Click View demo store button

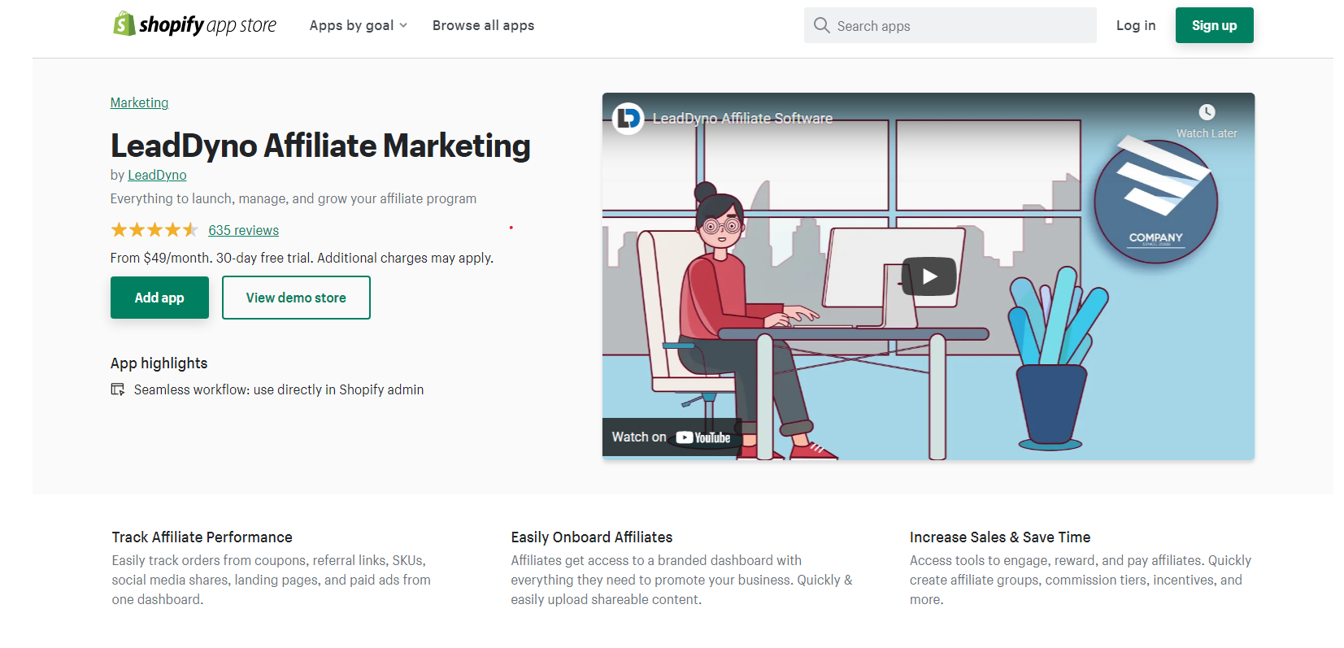point(296,298)
